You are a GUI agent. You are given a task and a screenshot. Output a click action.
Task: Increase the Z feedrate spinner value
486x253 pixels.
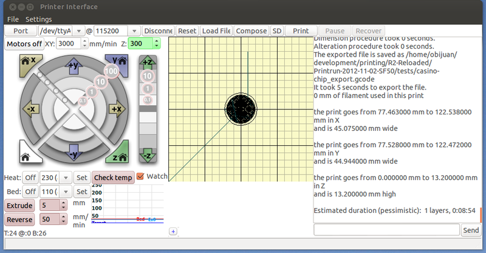coord(157,41)
